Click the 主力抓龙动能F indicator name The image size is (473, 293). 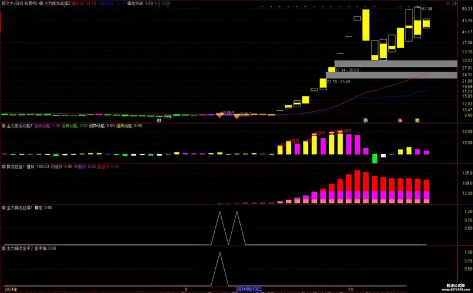[x=19, y=126]
